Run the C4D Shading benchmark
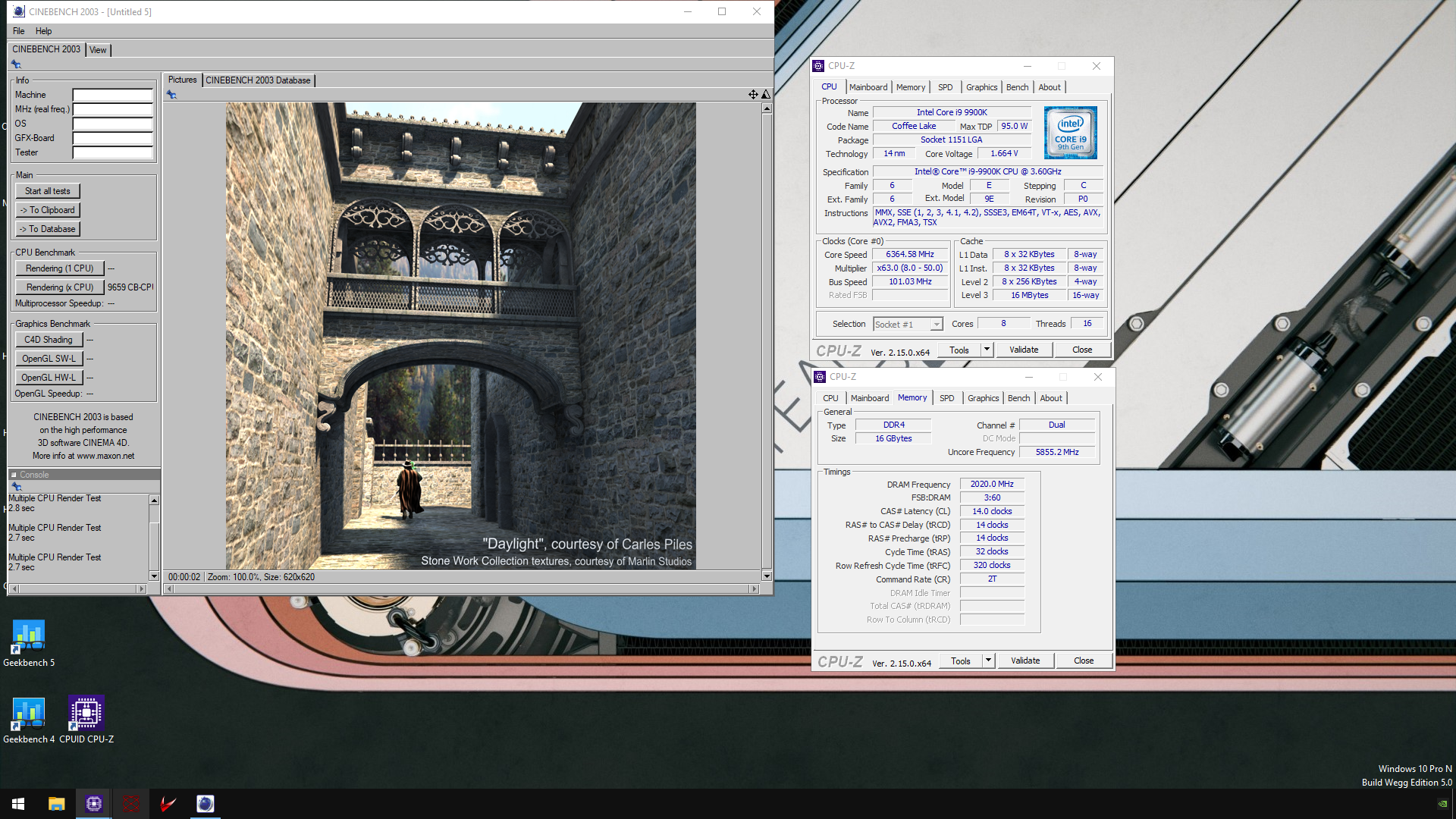The width and height of the screenshot is (1456, 819). point(49,340)
